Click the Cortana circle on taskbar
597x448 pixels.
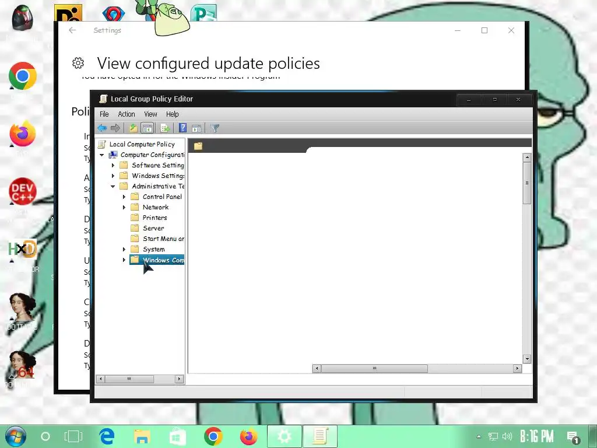(45, 436)
